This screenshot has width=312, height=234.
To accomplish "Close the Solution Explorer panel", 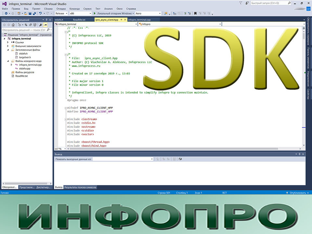I will tap(50, 20).
